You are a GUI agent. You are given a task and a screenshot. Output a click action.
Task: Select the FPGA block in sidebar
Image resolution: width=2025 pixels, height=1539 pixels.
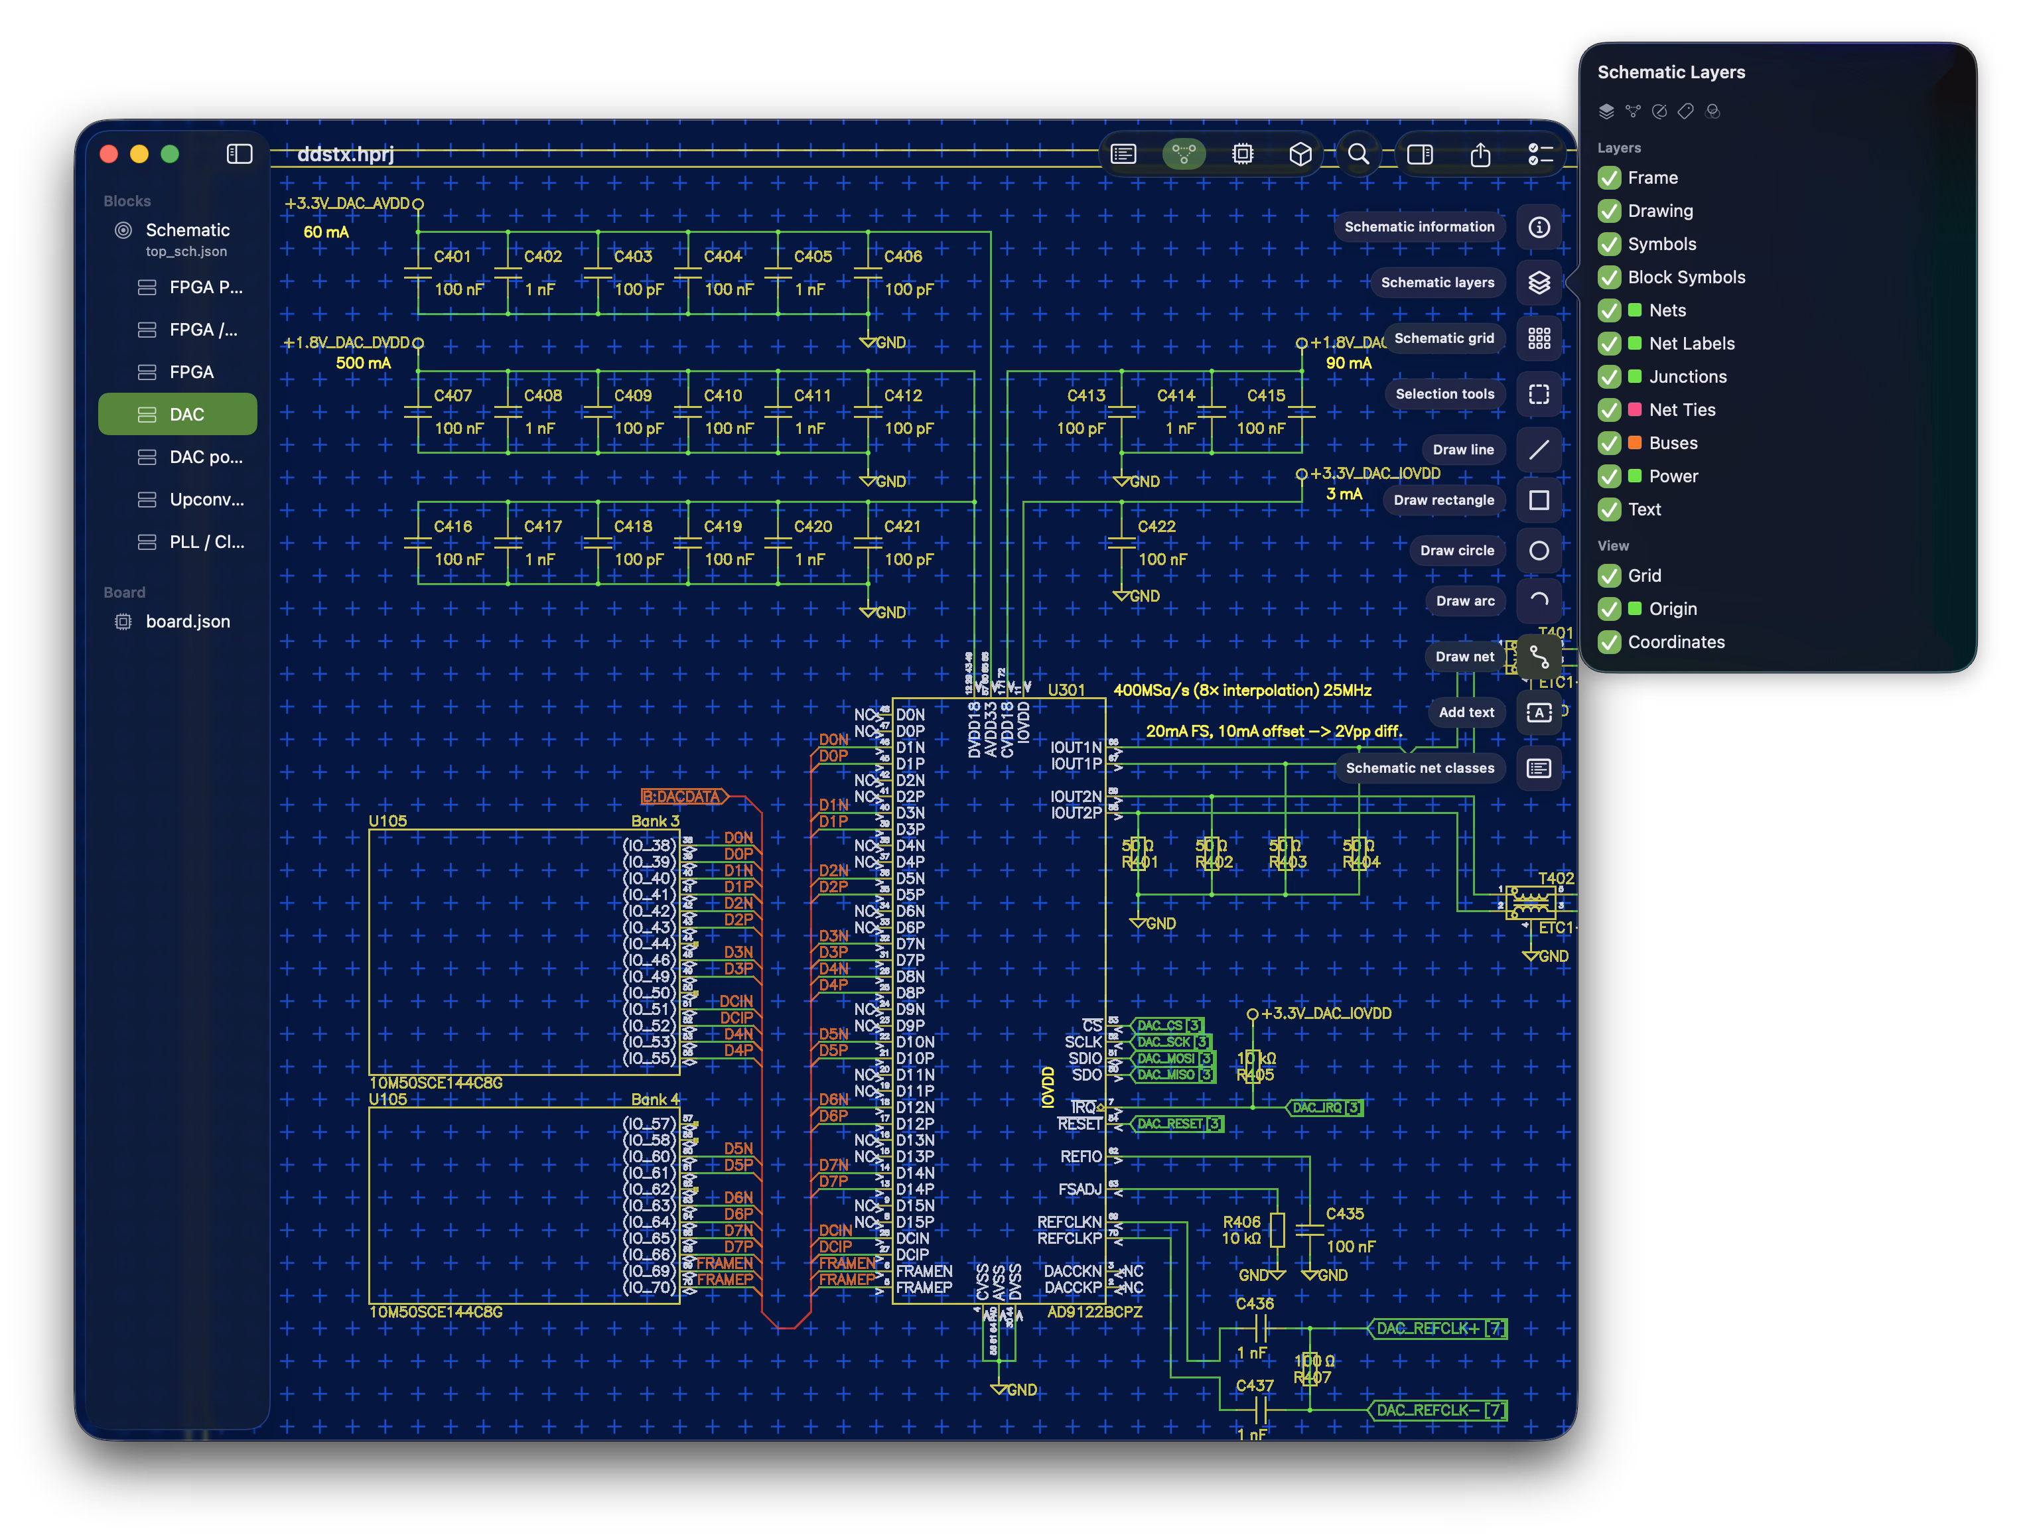[177, 372]
